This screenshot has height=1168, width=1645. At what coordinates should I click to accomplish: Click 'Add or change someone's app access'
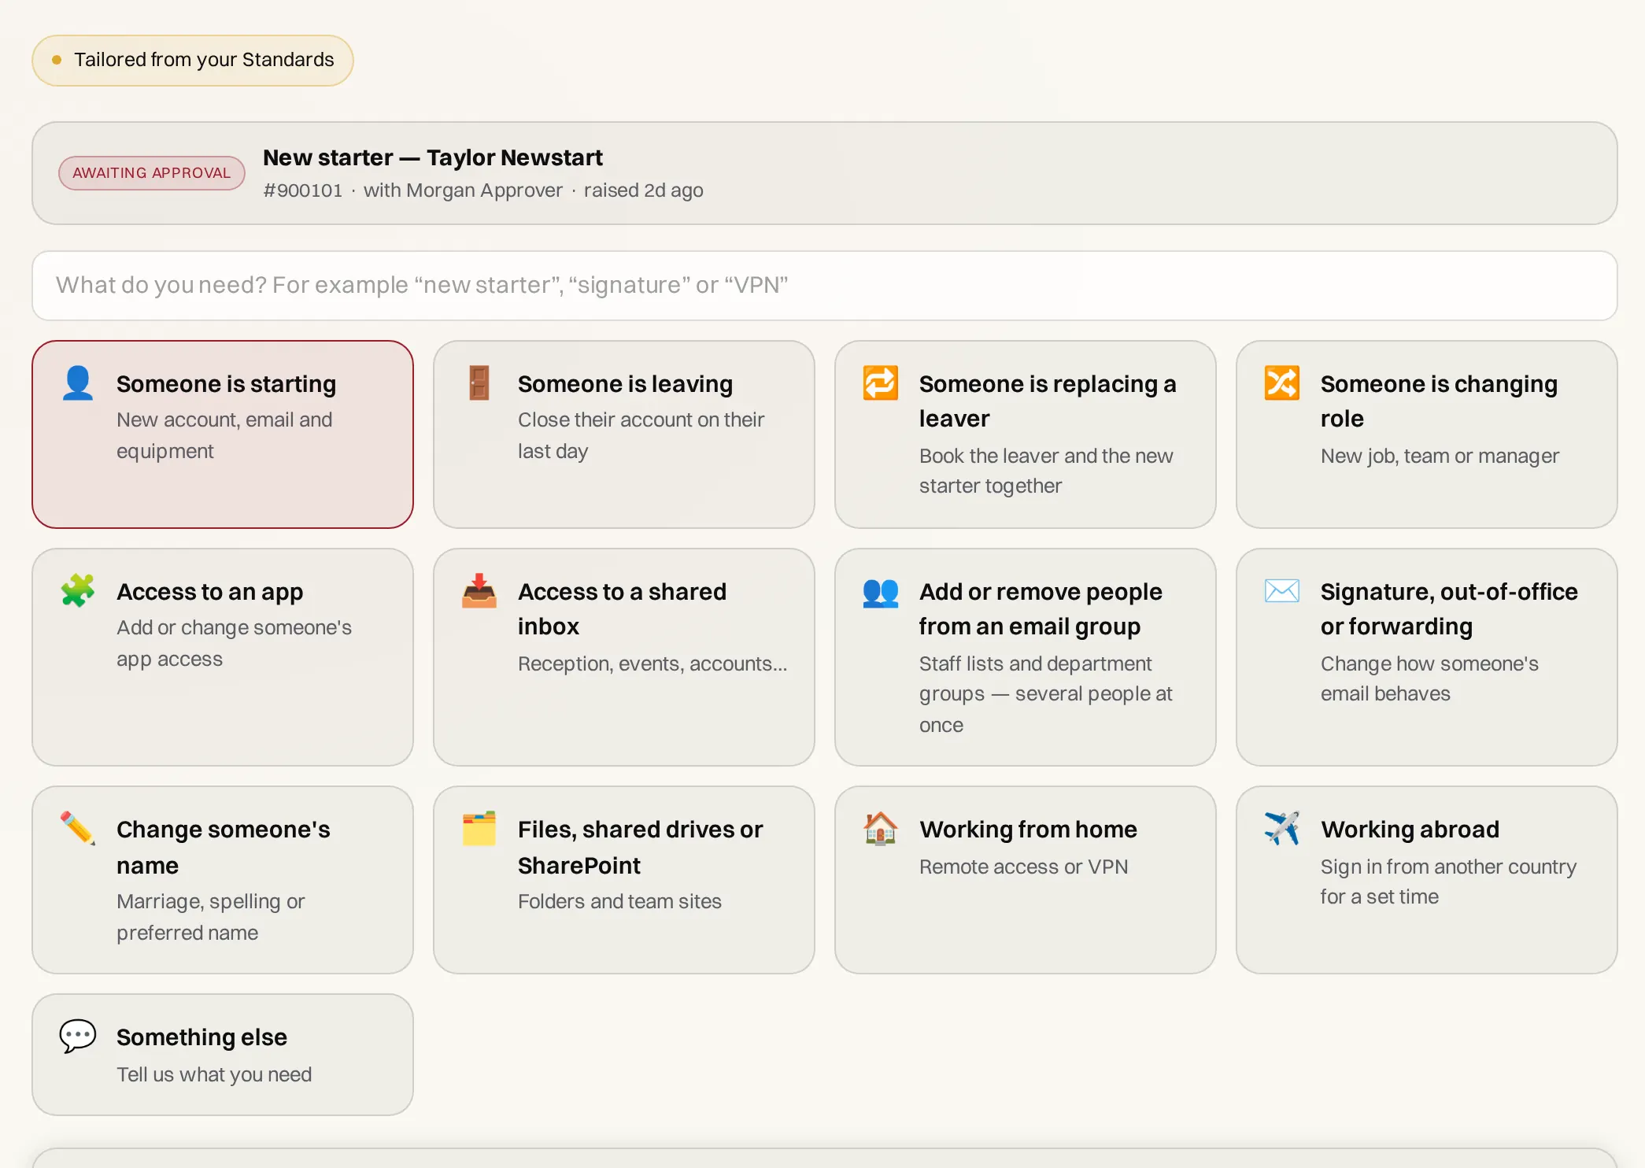point(235,643)
